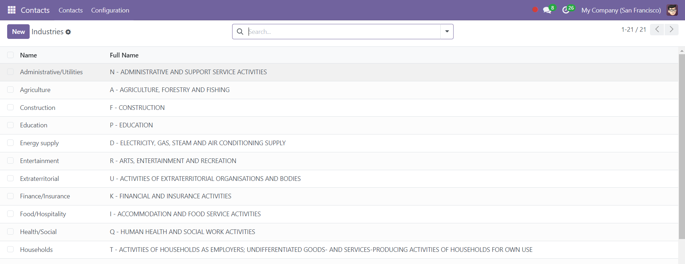Click 'F - CONSTRUCTION' full name

click(x=137, y=108)
